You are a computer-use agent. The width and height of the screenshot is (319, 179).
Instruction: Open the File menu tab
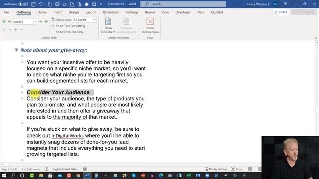tap(6, 12)
